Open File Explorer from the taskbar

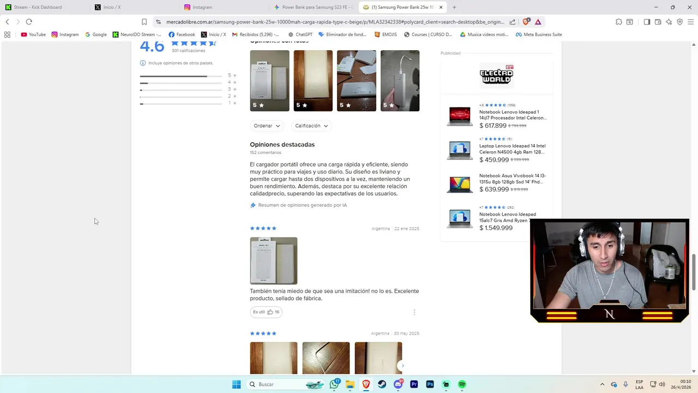click(x=350, y=384)
